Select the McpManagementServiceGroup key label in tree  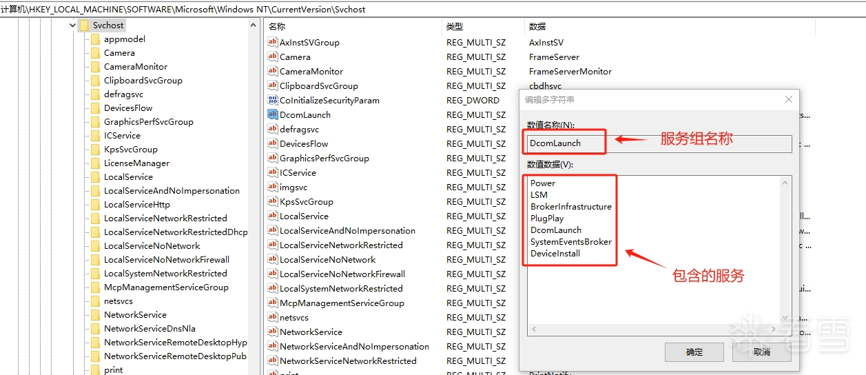tap(166, 287)
